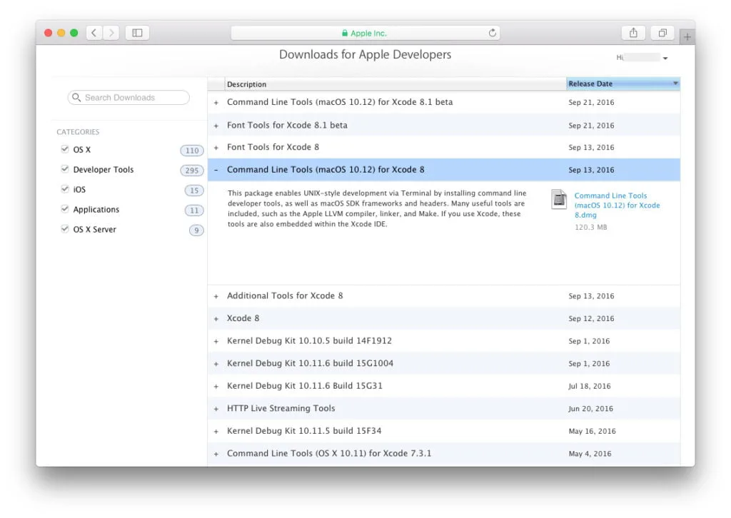The image size is (731, 518).
Task: Open a new tab with plus button
Action: [687, 37]
